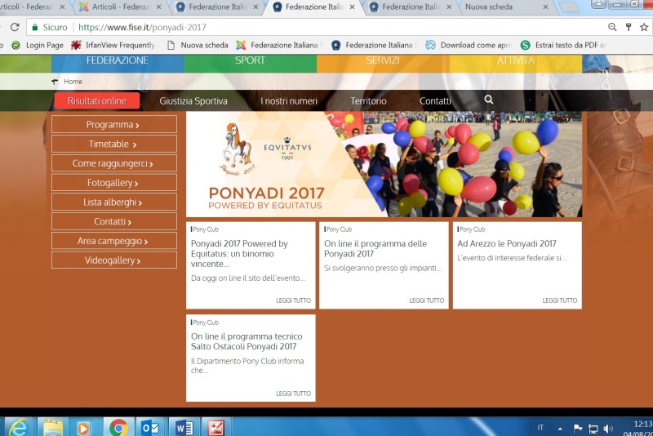This screenshot has height=436, width=653.
Task: Open the SPORT menu
Action: coord(251,61)
